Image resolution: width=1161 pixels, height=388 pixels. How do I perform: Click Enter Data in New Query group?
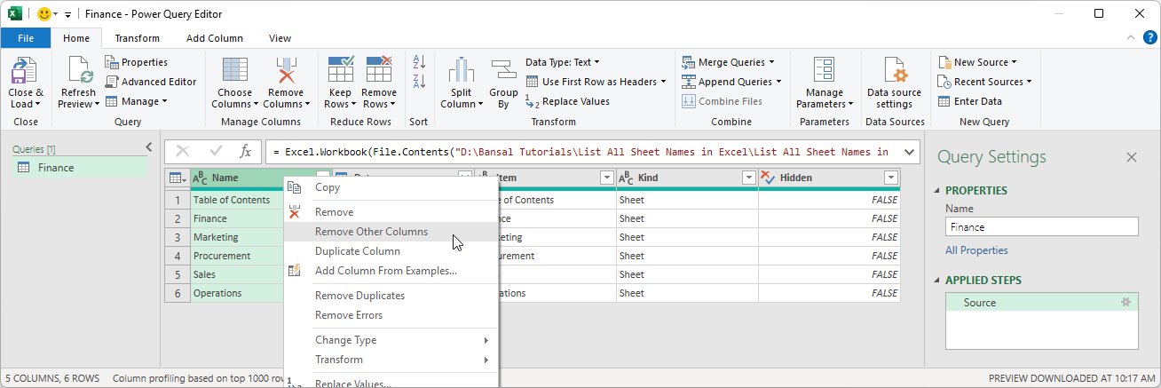point(969,101)
